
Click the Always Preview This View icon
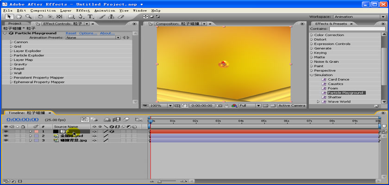[x=145, y=106]
